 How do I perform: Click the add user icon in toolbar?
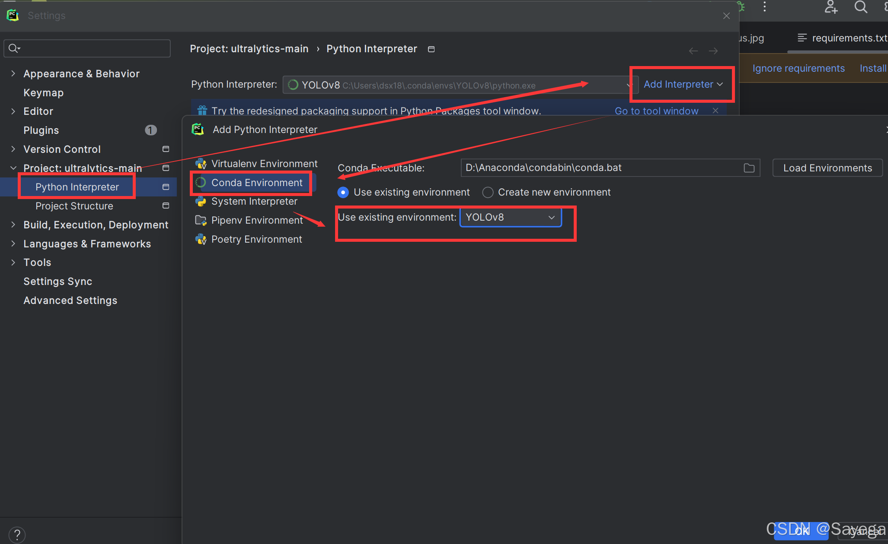pos(831,7)
